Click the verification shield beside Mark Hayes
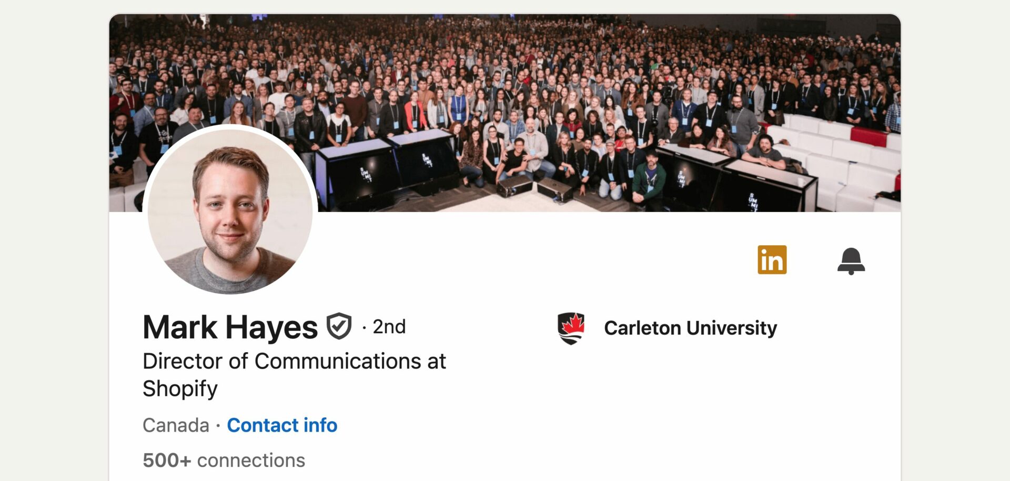Viewport: 1010px width, 481px height. (339, 326)
